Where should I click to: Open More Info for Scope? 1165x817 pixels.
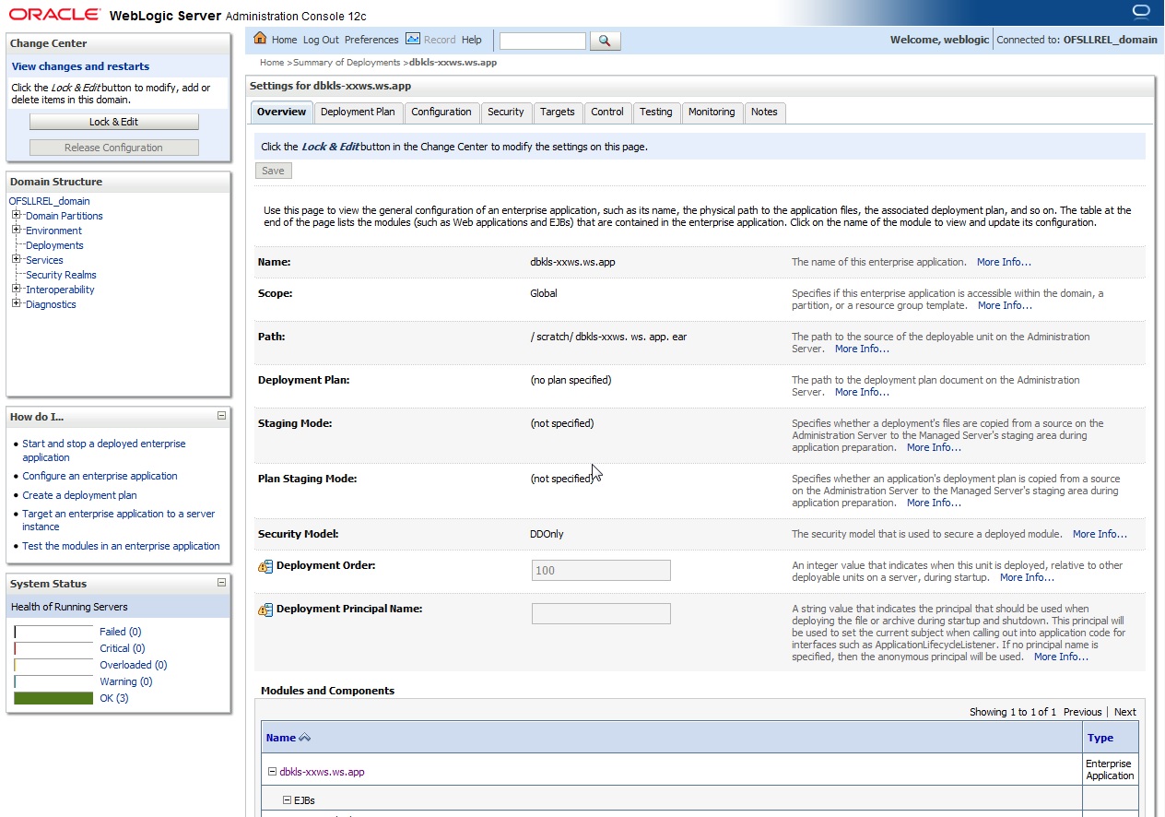point(1005,305)
